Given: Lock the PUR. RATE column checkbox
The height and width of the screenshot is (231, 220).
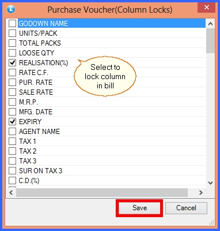Looking at the screenshot, I should point(12,83).
